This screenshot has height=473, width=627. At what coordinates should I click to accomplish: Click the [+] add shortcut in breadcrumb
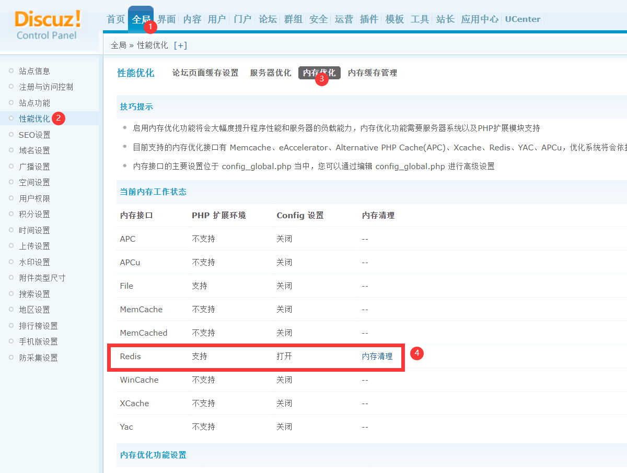tap(180, 45)
